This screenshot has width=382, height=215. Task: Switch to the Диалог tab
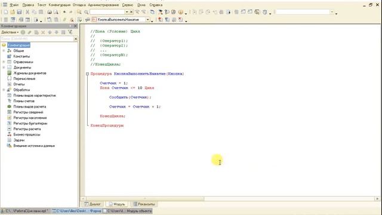(x=93, y=204)
